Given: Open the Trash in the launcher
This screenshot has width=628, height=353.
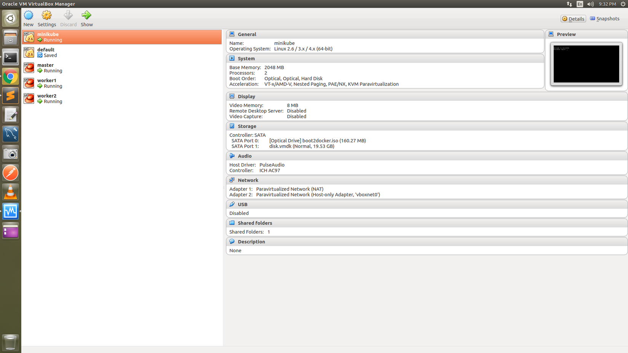Looking at the screenshot, I should pos(10,342).
